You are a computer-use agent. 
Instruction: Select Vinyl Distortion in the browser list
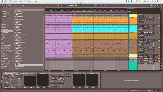tap(21, 67)
